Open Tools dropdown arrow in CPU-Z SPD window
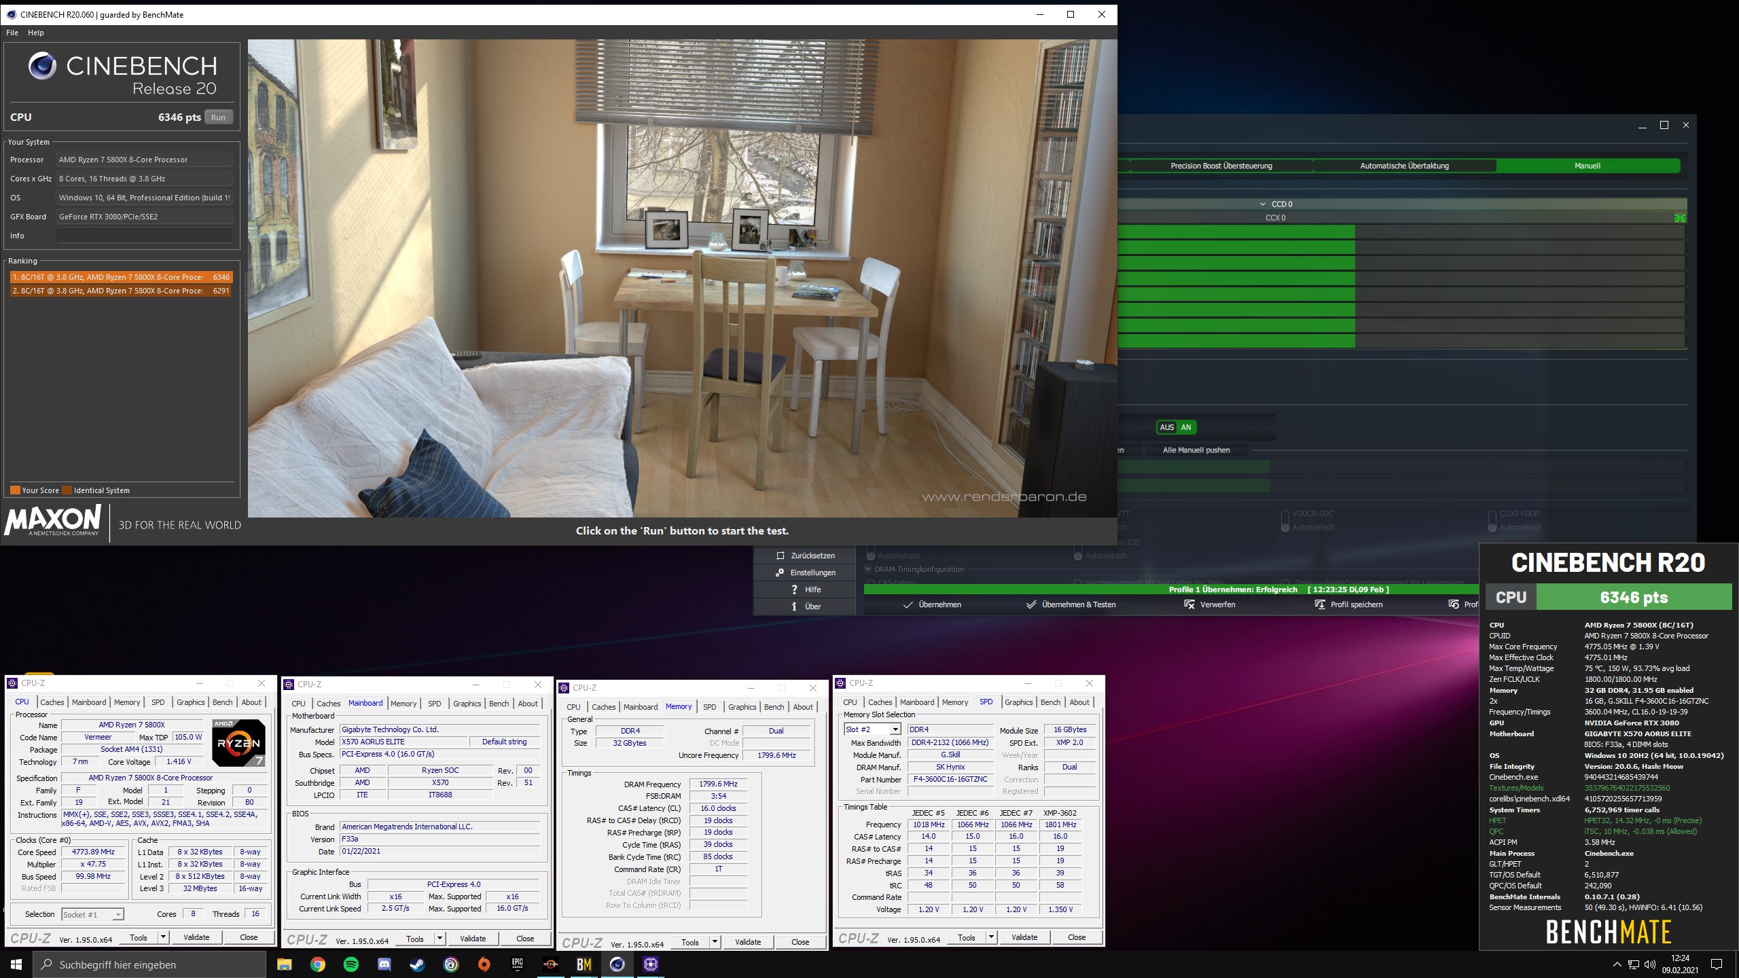Screen dimensions: 1739x978 coord(991,937)
